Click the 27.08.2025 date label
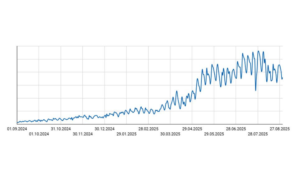This screenshot has height=186, width=294. pyautogui.click(x=280, y=129)
